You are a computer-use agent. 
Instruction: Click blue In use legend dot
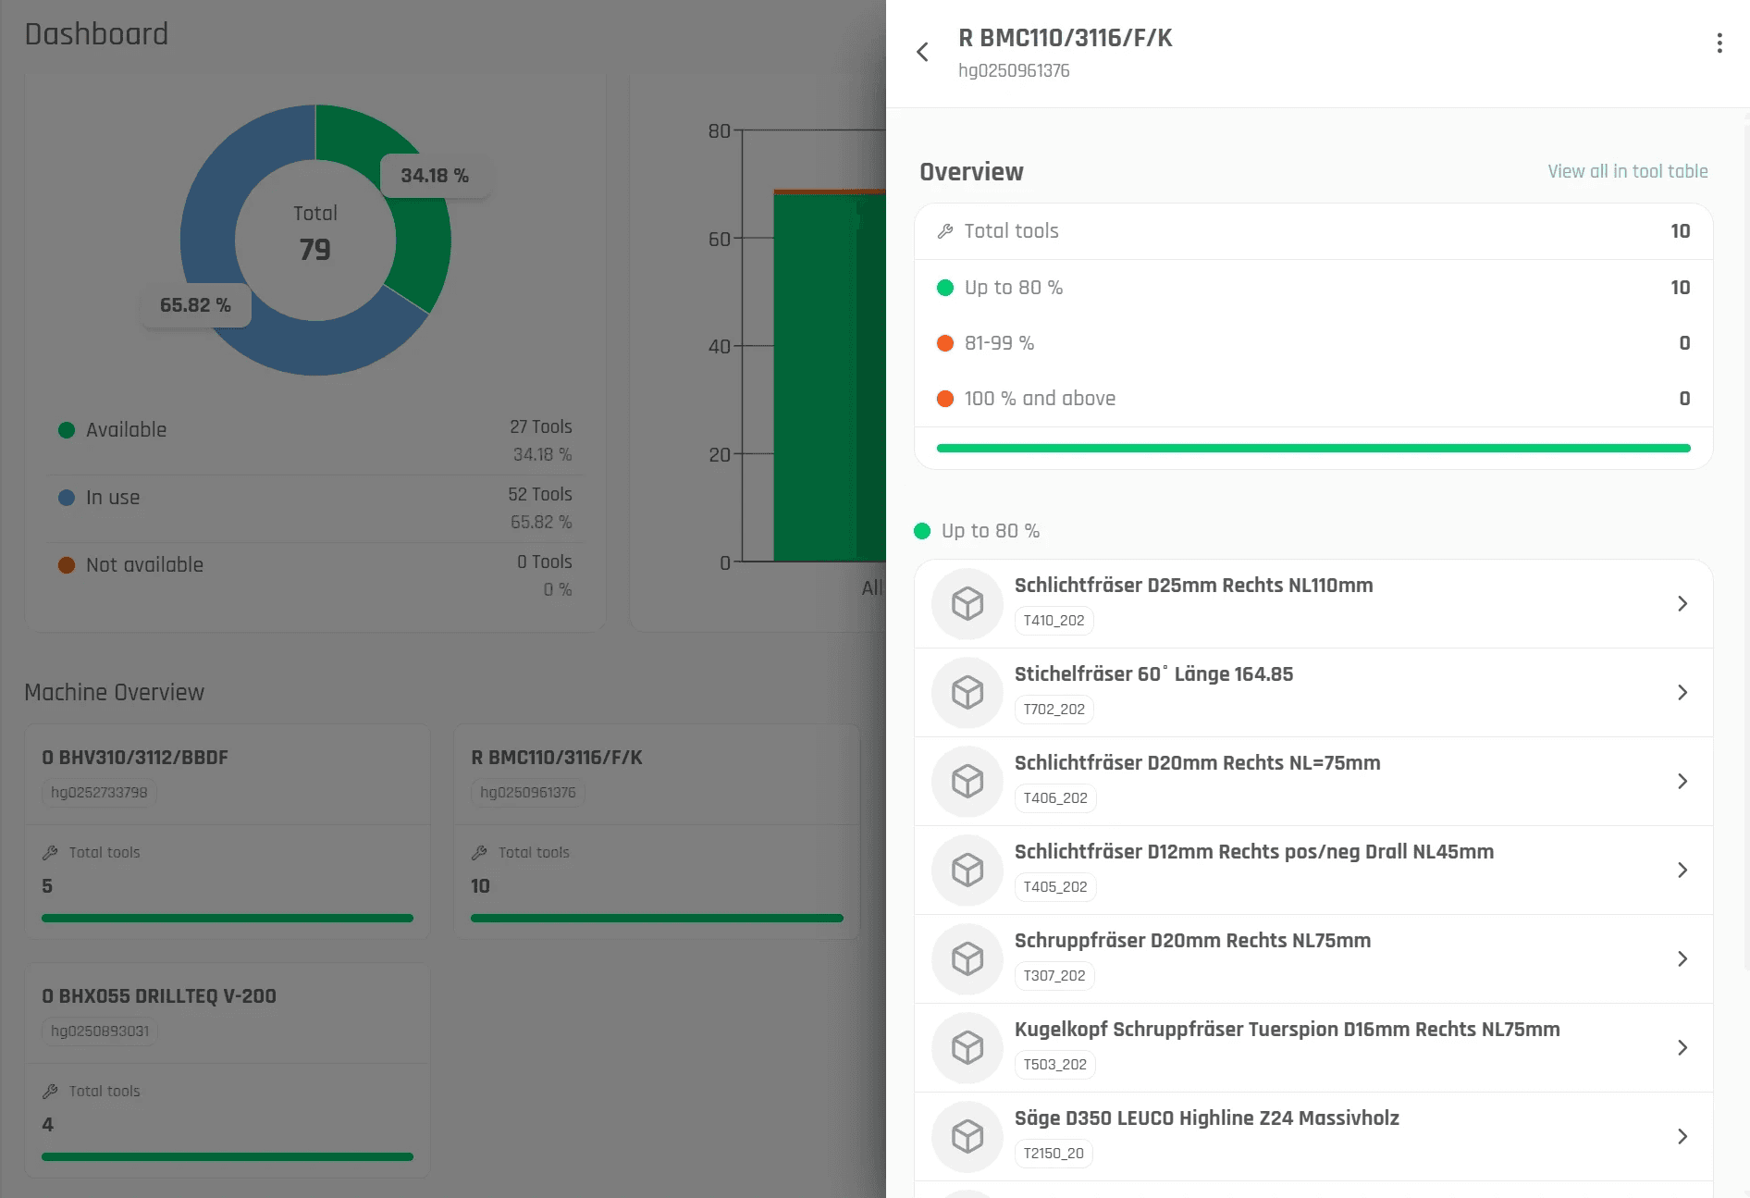point(67,498)
